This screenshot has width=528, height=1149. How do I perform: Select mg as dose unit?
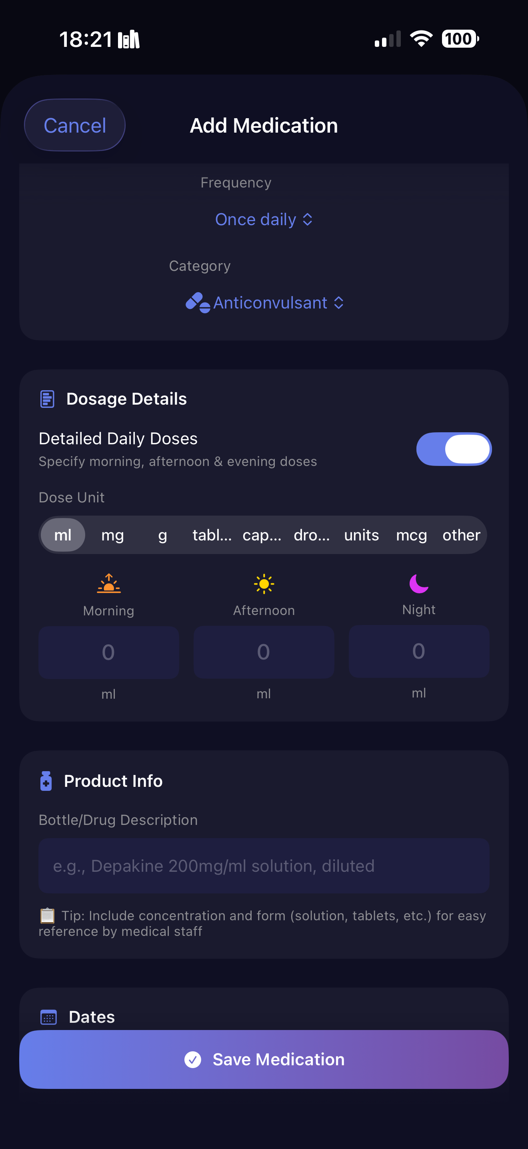click(113, 535)
